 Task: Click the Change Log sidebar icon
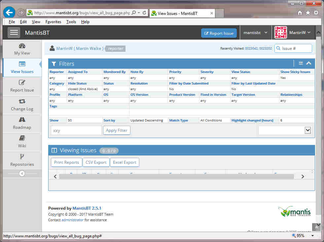[x=22, y=101]
